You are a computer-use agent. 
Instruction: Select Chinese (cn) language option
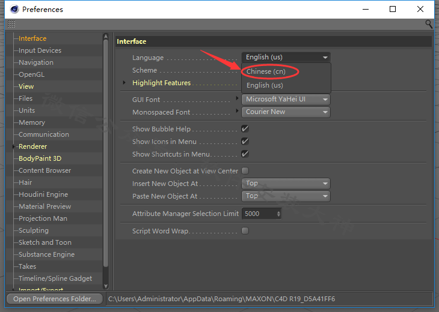click(266, 71)
